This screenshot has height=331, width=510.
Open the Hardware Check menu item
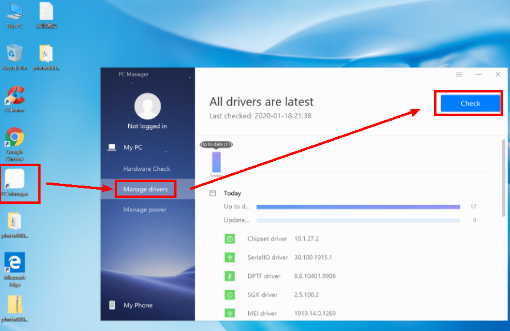pos(146,169)
